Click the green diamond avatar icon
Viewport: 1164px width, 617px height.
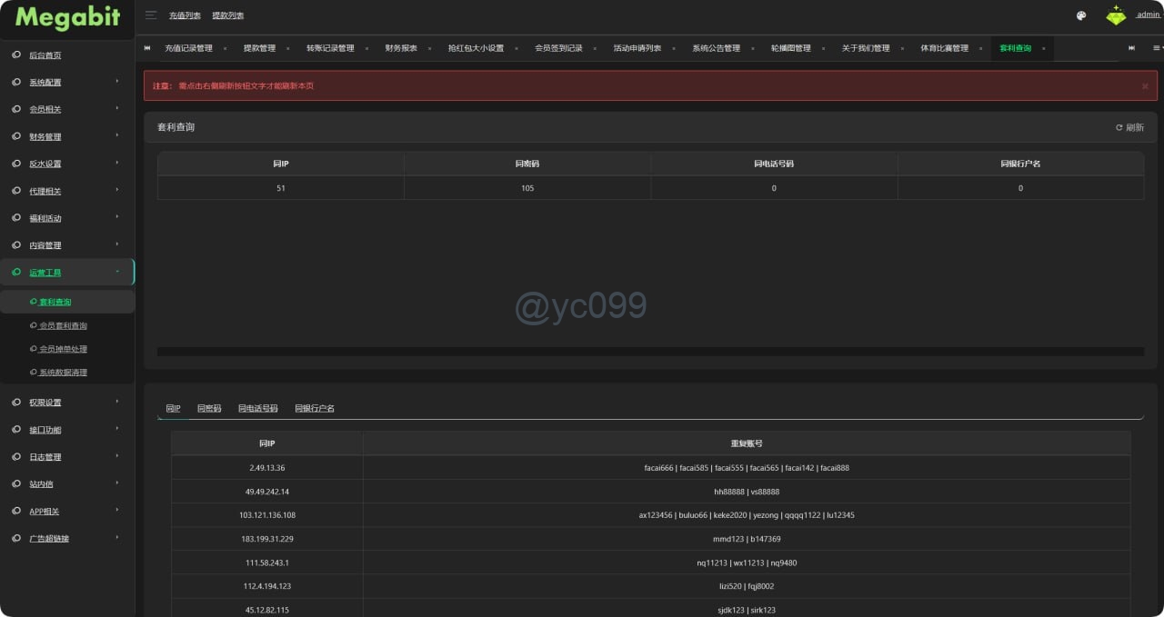click(1116, 15)
